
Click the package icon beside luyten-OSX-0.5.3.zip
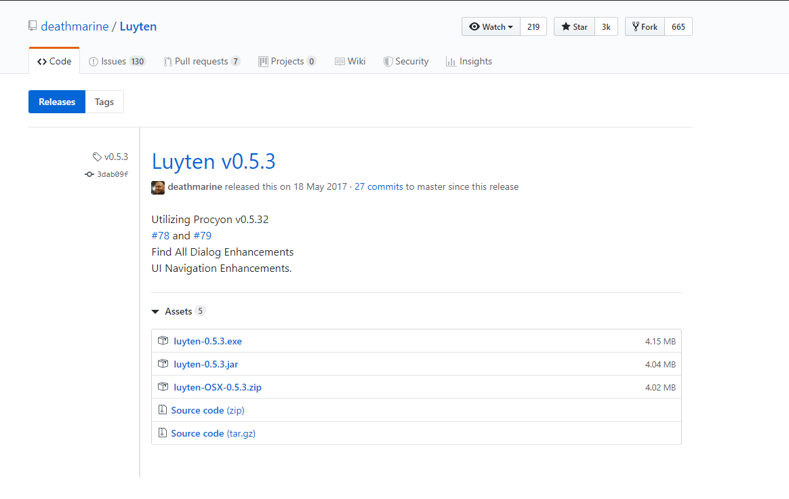(163, 386)
